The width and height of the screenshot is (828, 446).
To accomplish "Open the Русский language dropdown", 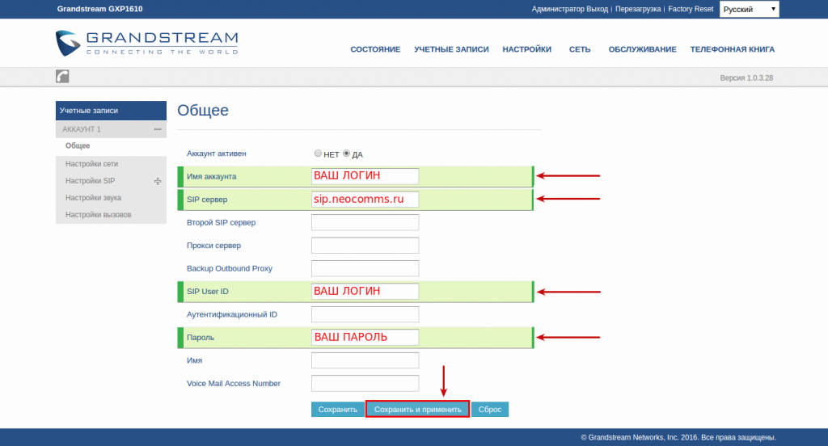I will click(749, 10).
